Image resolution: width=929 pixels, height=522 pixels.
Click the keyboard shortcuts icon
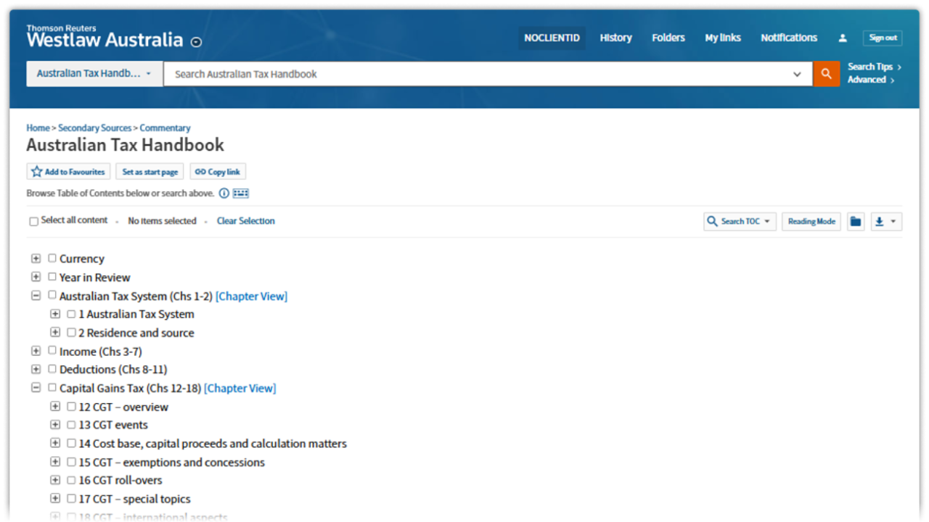pyautogui.click(x=241, y=194)
